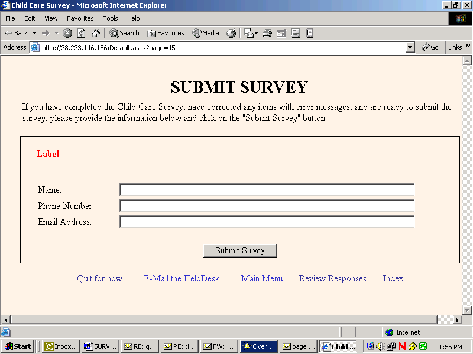
Task: Switch to the Inbox taskbar window
Action: tap(61, 346)
